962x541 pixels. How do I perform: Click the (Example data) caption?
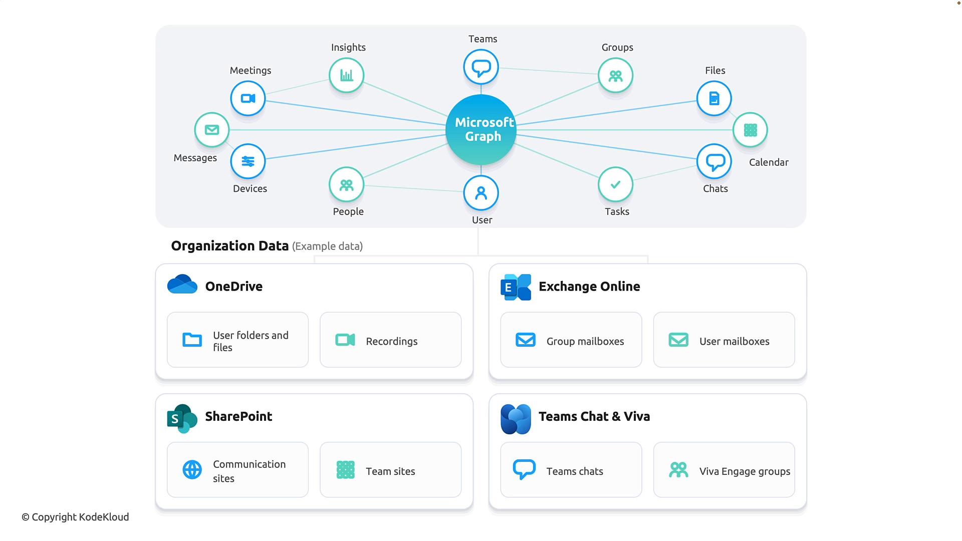(328, 246)
